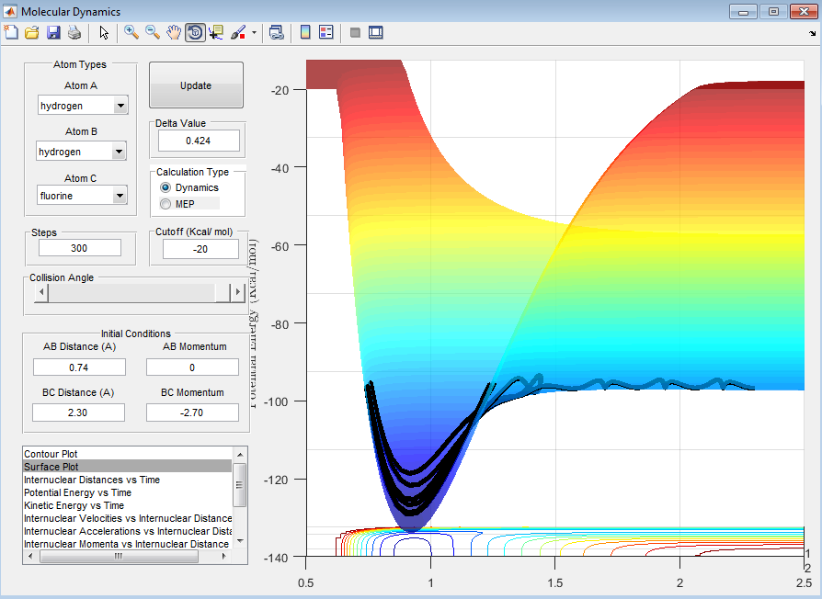
Task: Click the Steps input field
Action: pyautogui.click(x=80, y=248)
